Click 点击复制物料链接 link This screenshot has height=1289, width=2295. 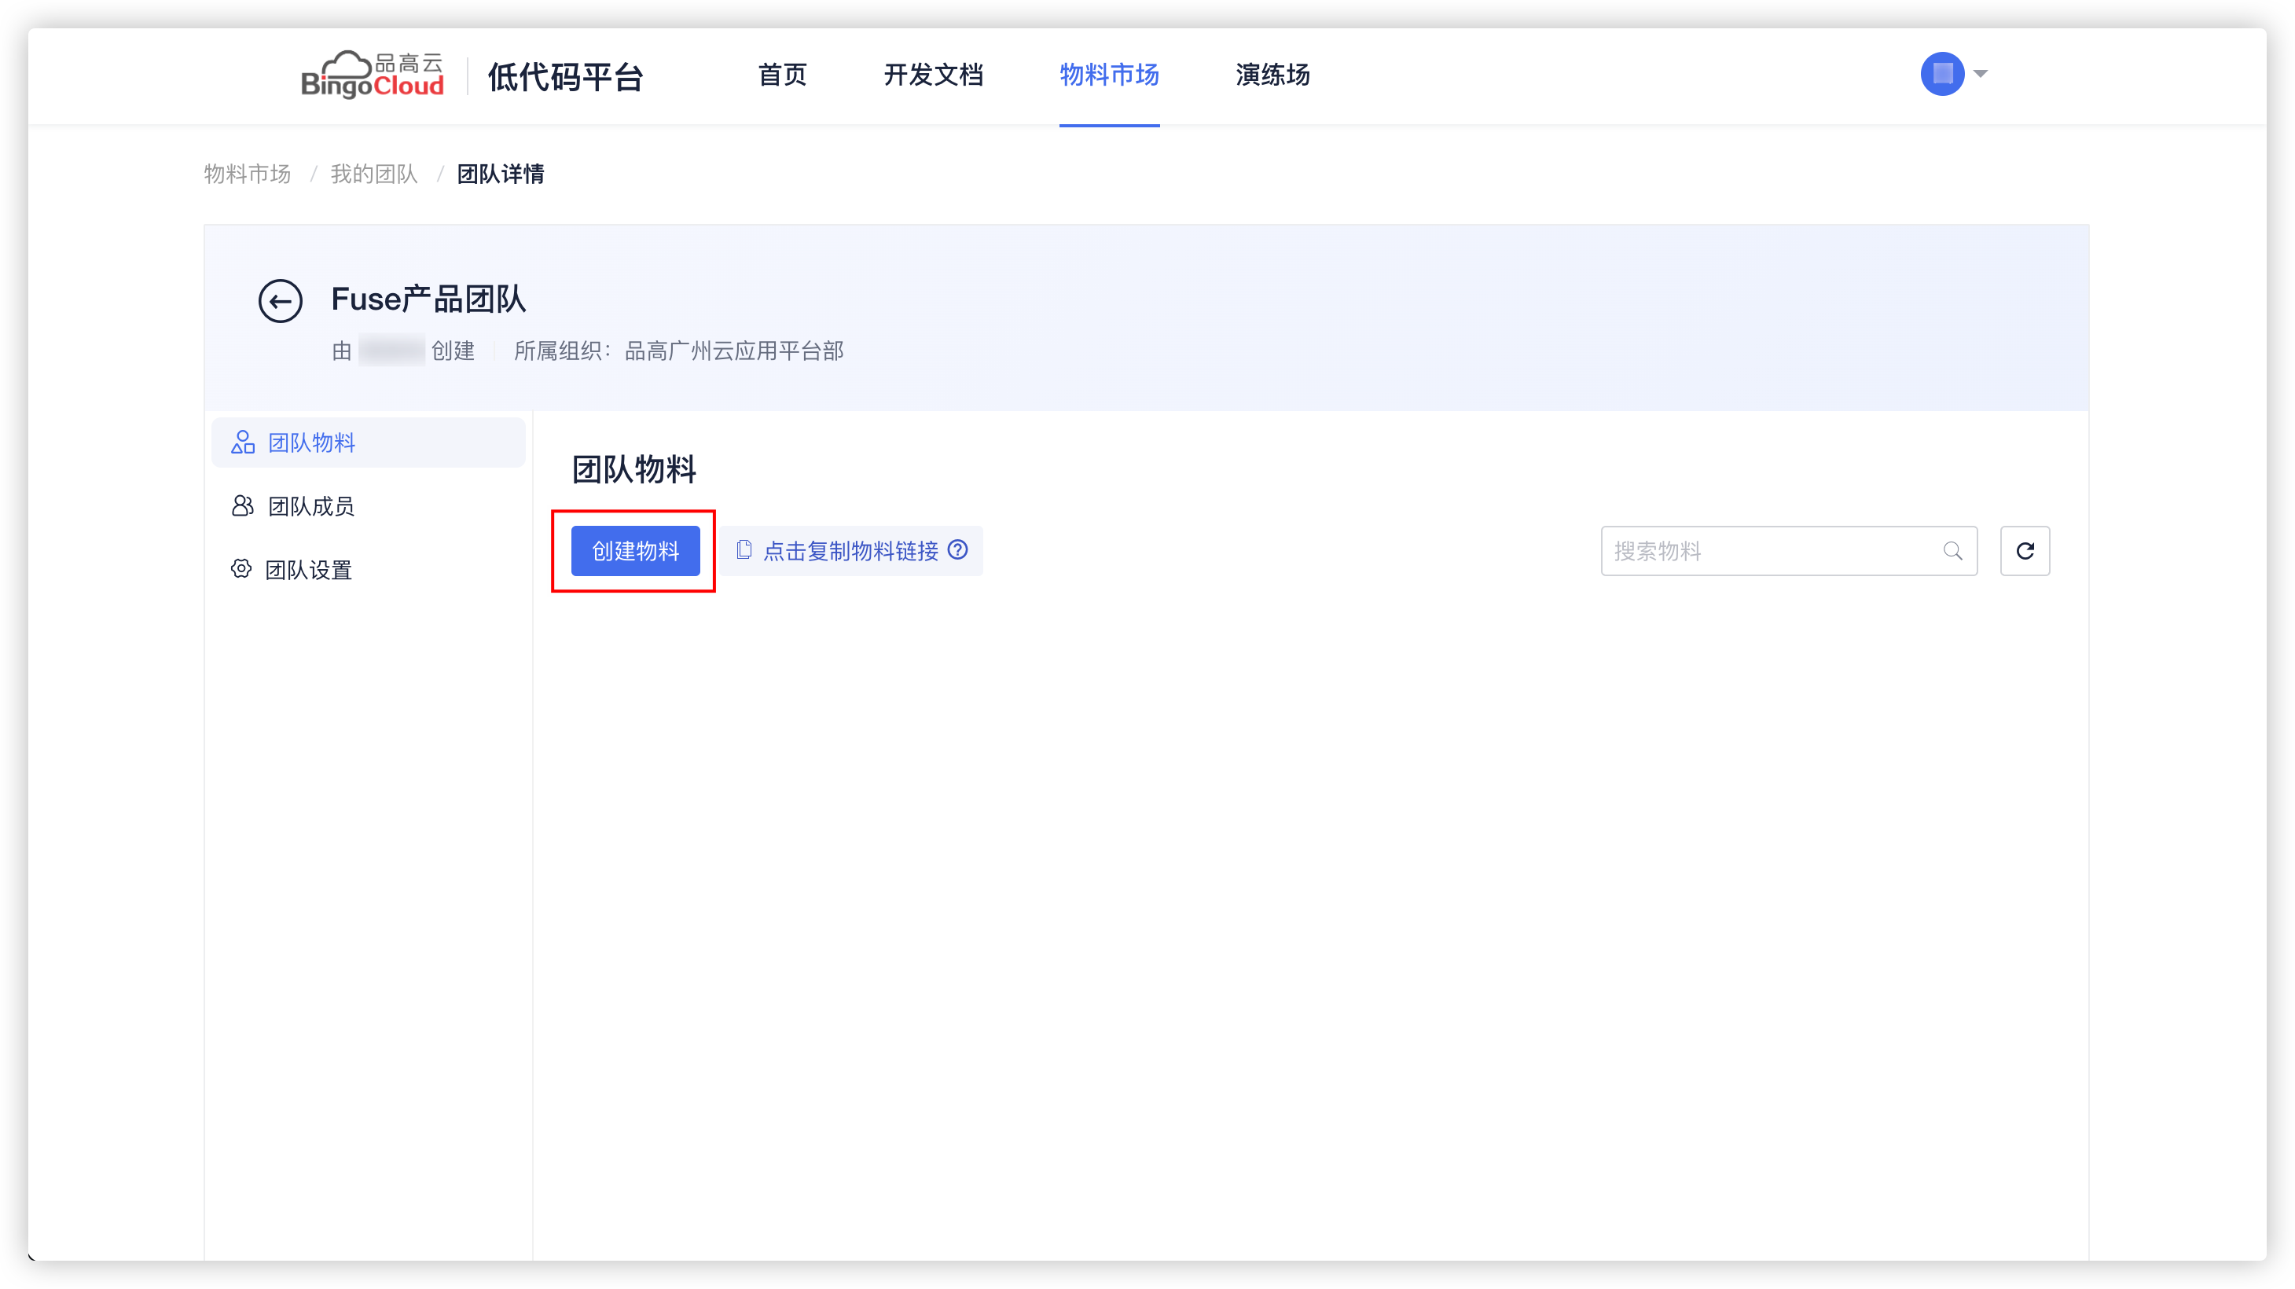coord(850,550)
